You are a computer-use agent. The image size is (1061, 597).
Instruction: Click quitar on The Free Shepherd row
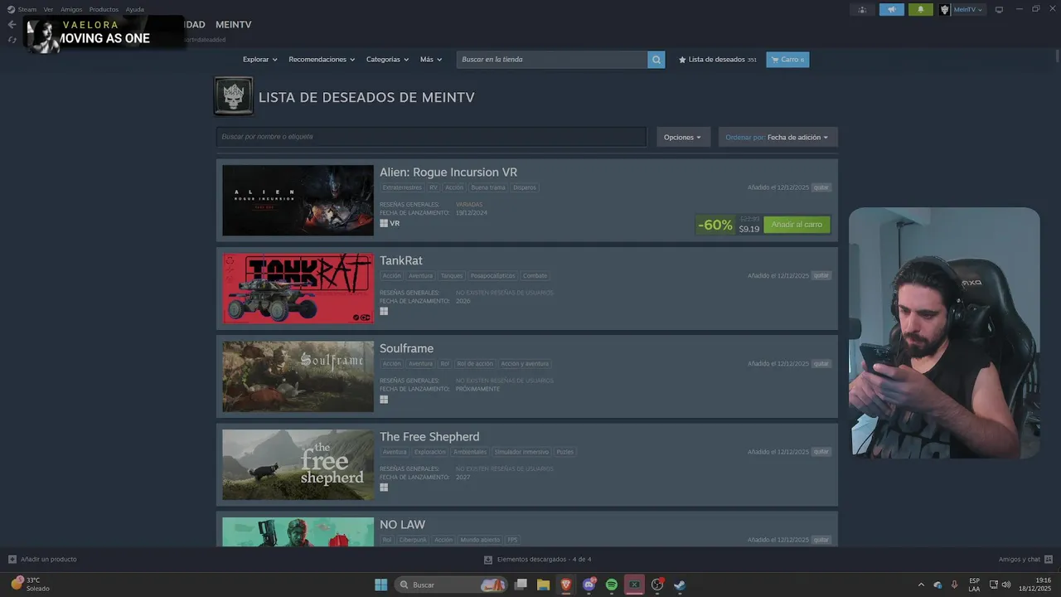click(821, 452)
